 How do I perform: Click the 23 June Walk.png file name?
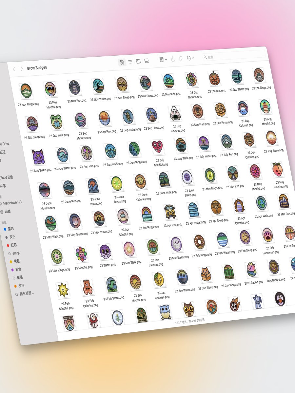[x=166, y=193]
